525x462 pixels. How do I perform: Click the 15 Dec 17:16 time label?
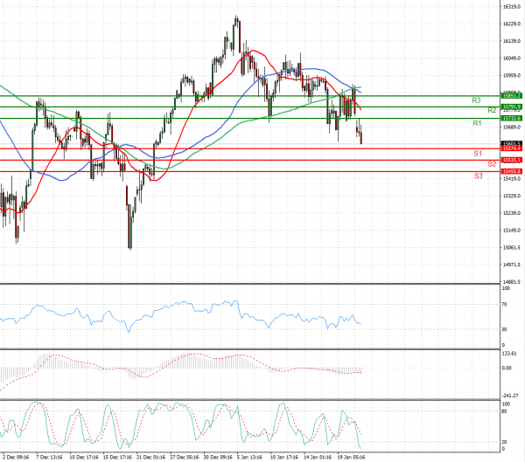[x=117, y=457]
